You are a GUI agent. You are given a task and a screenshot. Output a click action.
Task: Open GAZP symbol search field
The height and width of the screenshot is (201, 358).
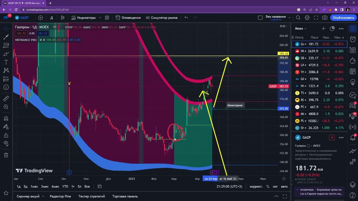(x=22, y=18)
